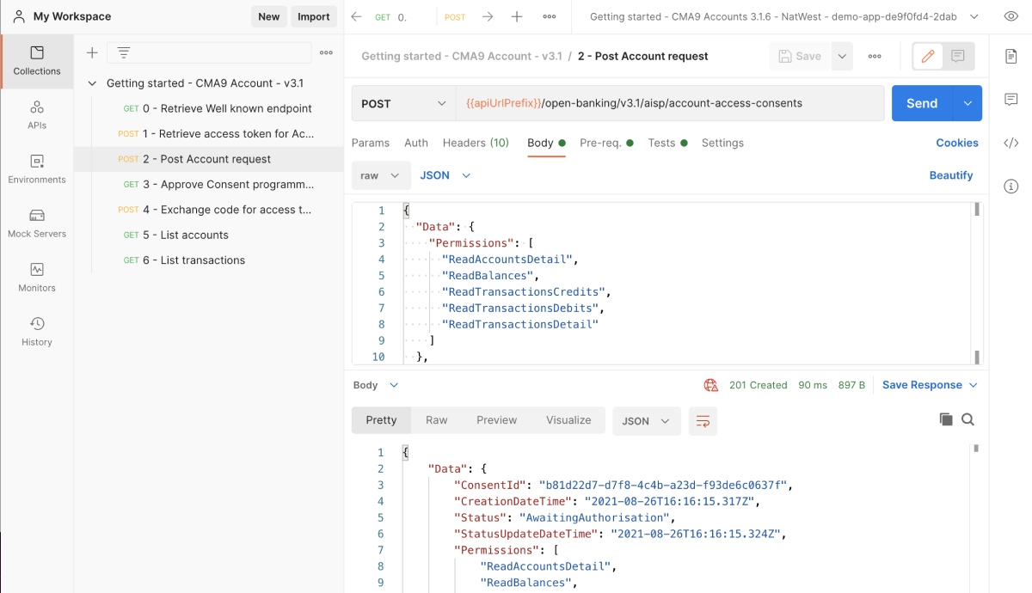This screenshot has height=593, width=1032.
Task: Open the Environments sidebar panel
Action: coord(37,169)
